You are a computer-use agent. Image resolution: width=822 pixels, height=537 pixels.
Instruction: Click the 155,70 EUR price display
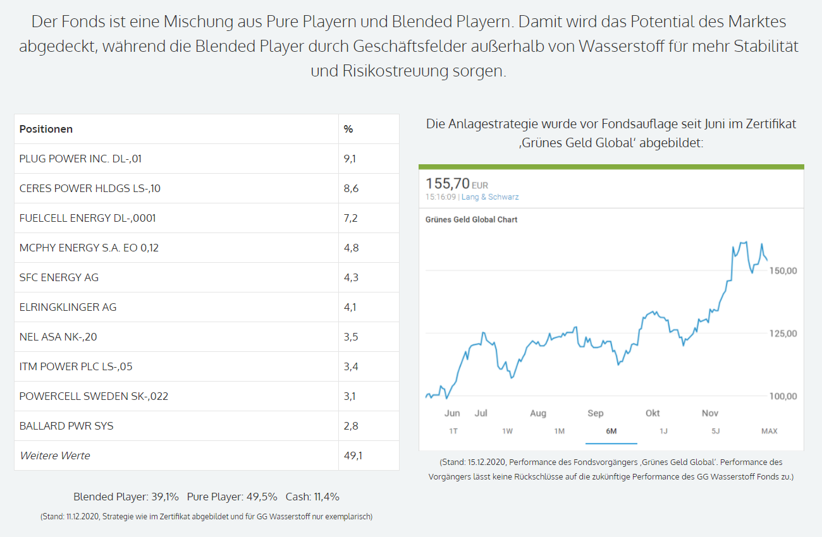(x=457, y=184)
